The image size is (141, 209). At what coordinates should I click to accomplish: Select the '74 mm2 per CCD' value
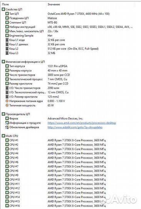pyautogui.click(x=58, y=84)
